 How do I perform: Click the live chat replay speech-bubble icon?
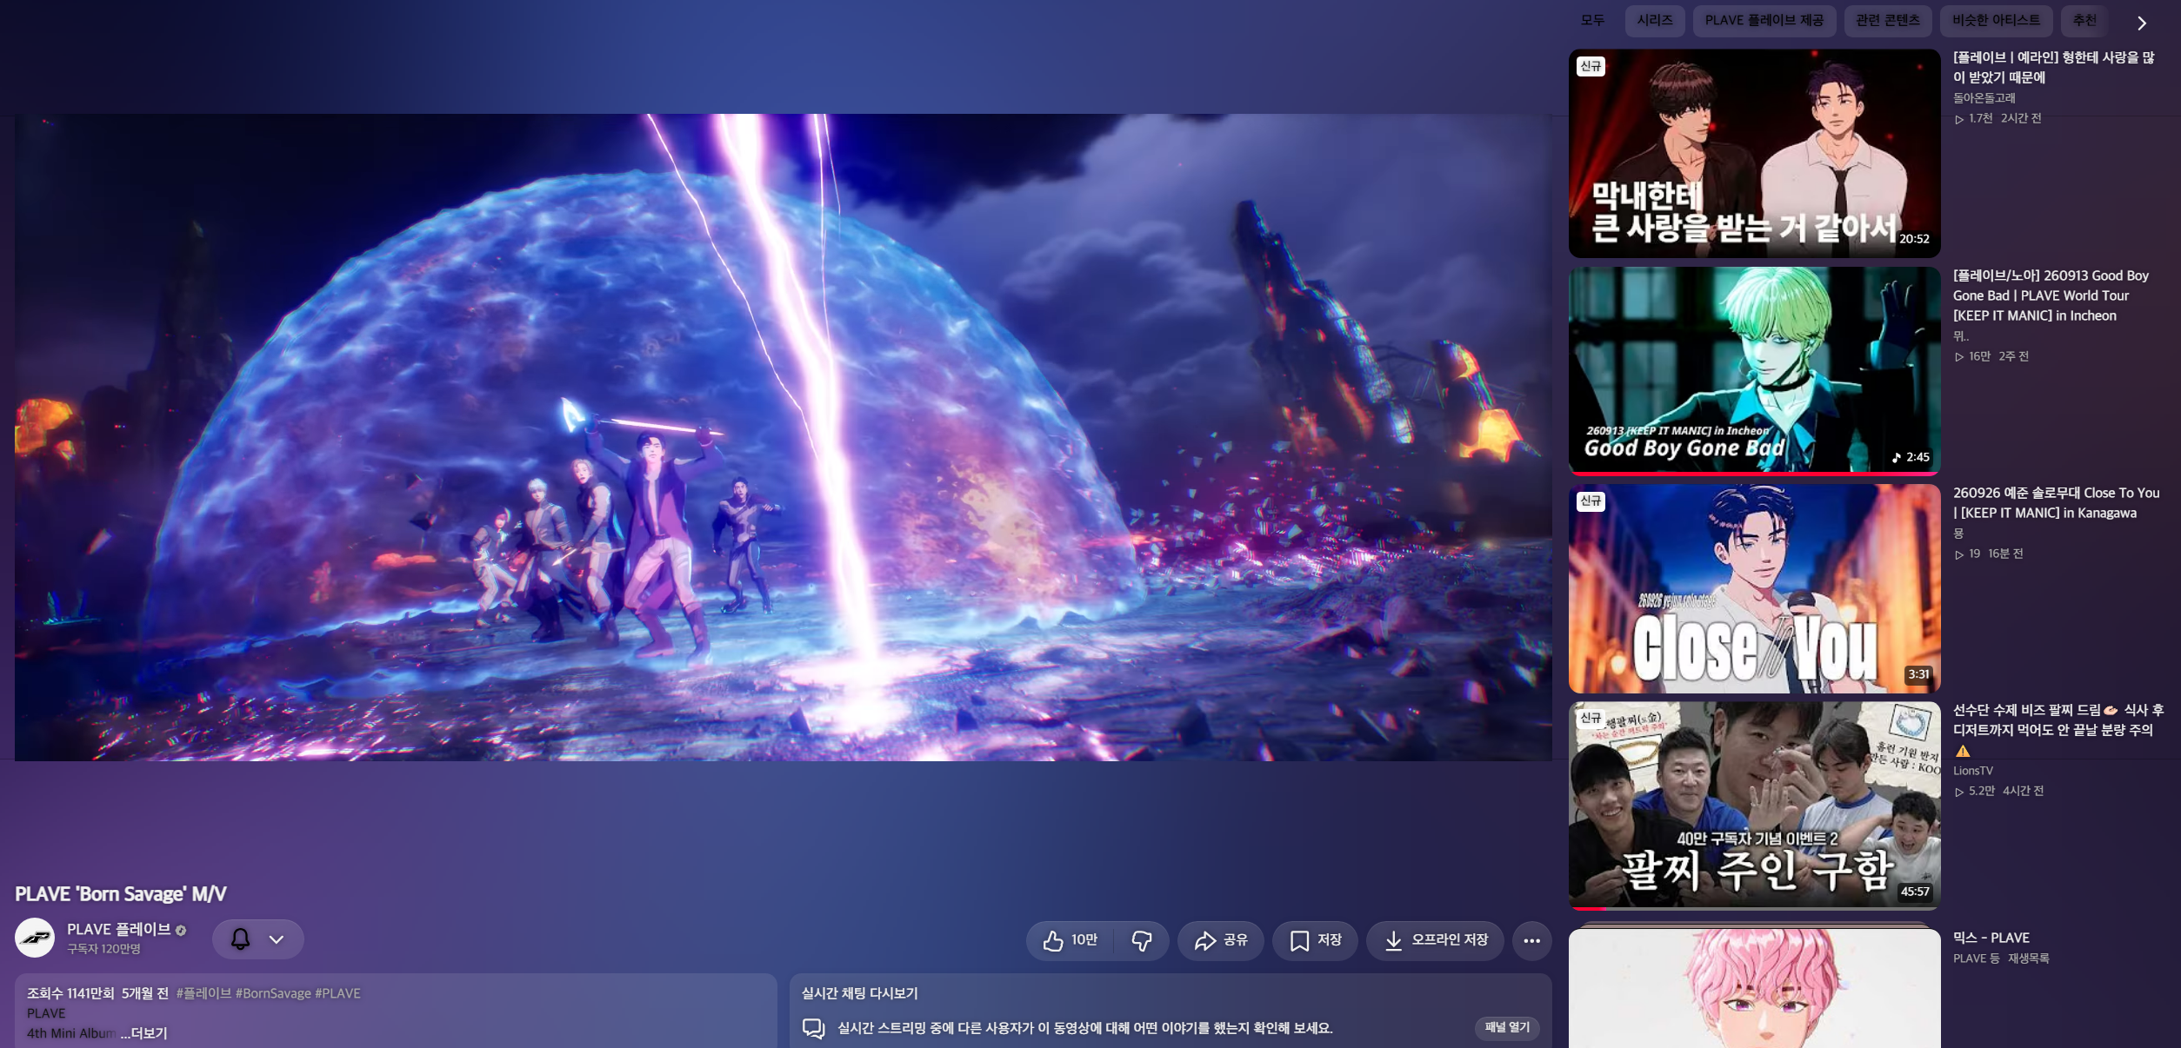pos(813,1028)
